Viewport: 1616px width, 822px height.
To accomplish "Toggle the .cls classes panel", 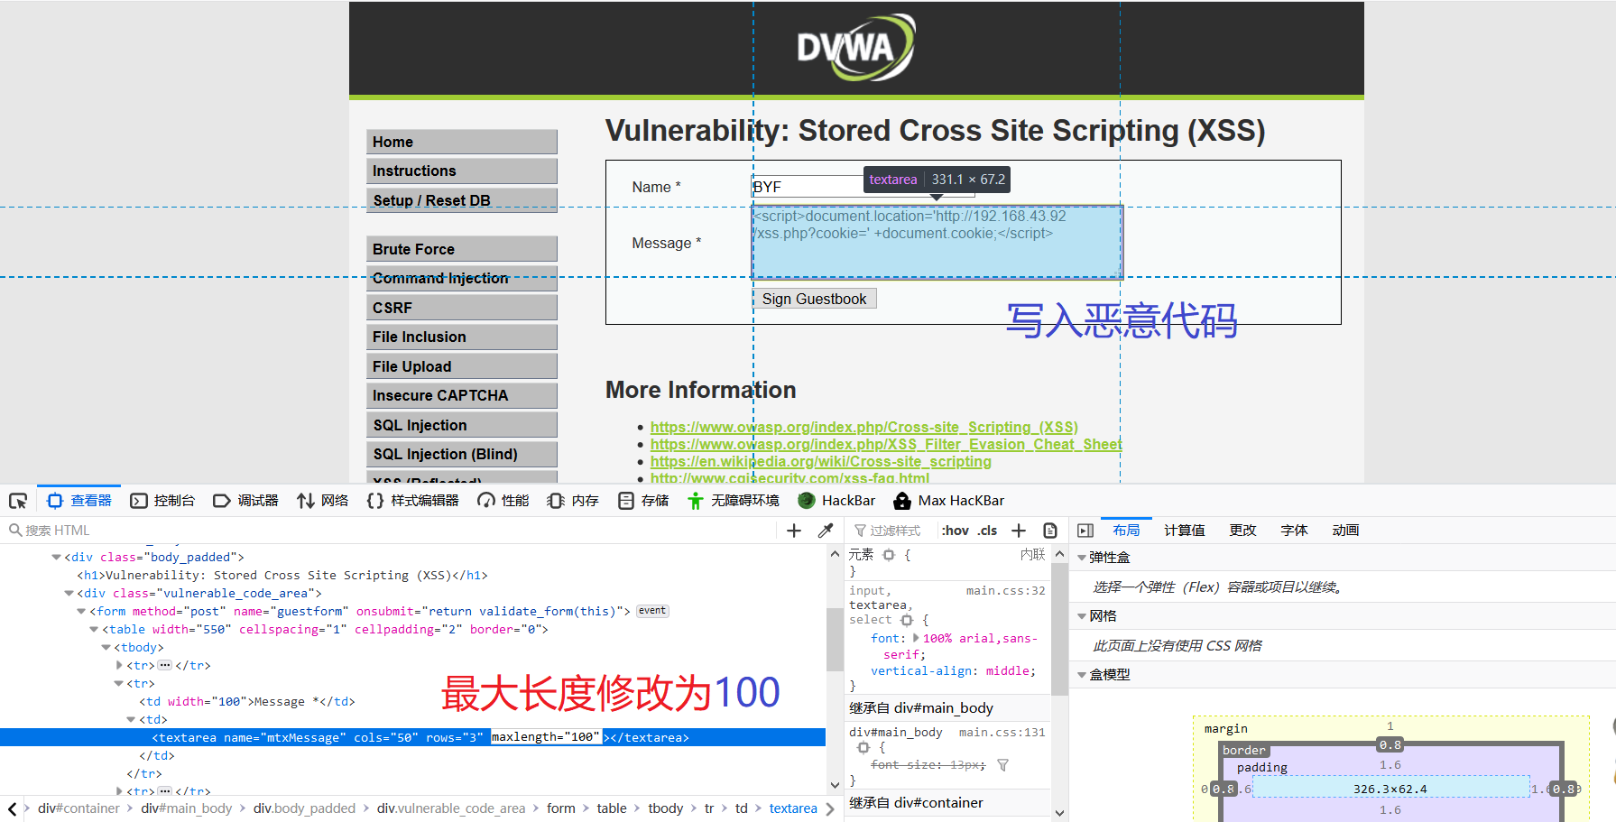I will click(988, 531).
